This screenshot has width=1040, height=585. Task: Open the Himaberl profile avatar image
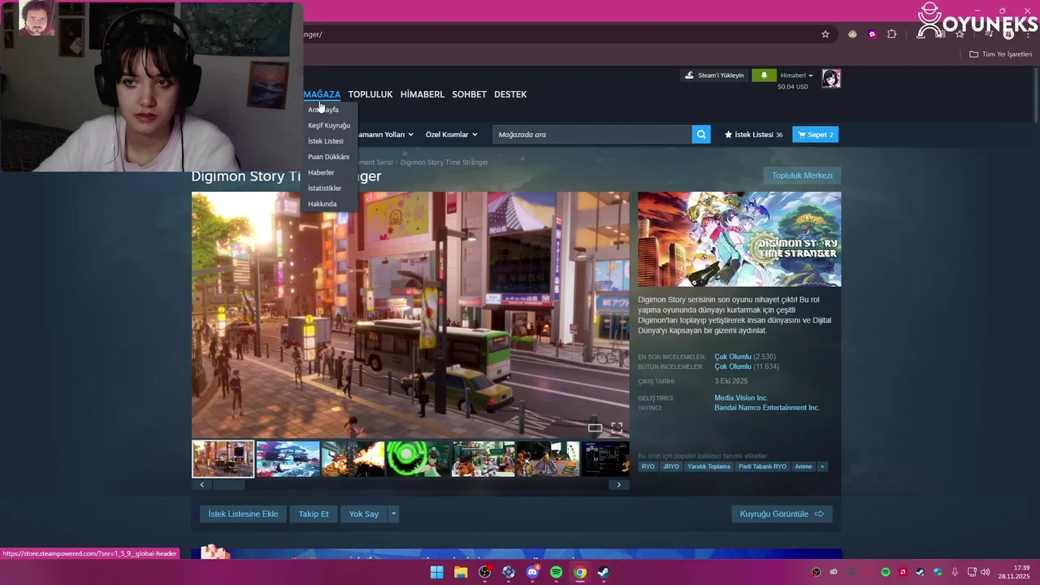tap(831, 78)
